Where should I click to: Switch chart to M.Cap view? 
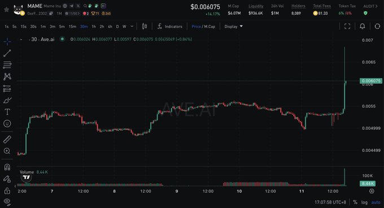pyautogui.click(x=210, y=26)
